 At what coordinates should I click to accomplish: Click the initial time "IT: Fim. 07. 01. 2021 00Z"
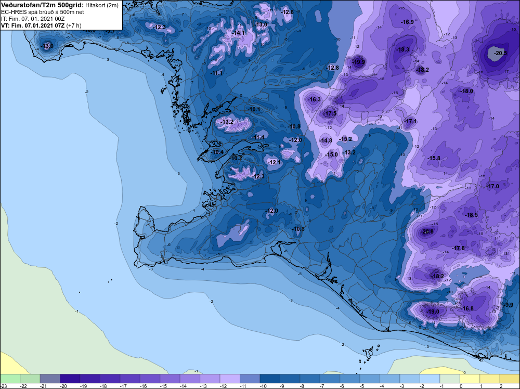(x=33, y=19)
